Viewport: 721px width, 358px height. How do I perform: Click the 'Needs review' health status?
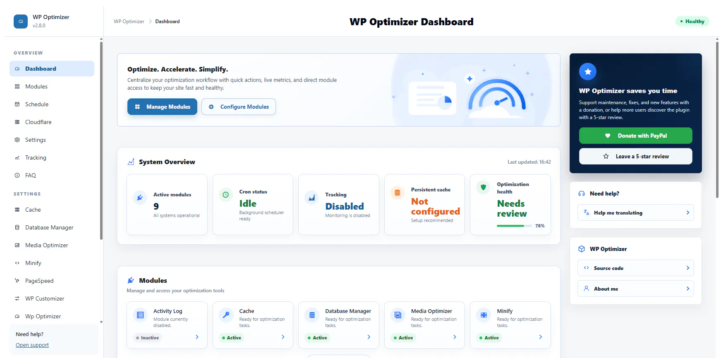[x=512, y=208]
